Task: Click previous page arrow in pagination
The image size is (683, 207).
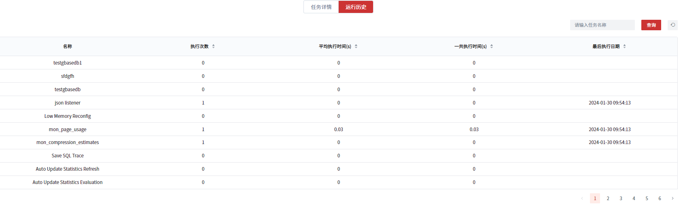Action: click(x=582, y=199)
